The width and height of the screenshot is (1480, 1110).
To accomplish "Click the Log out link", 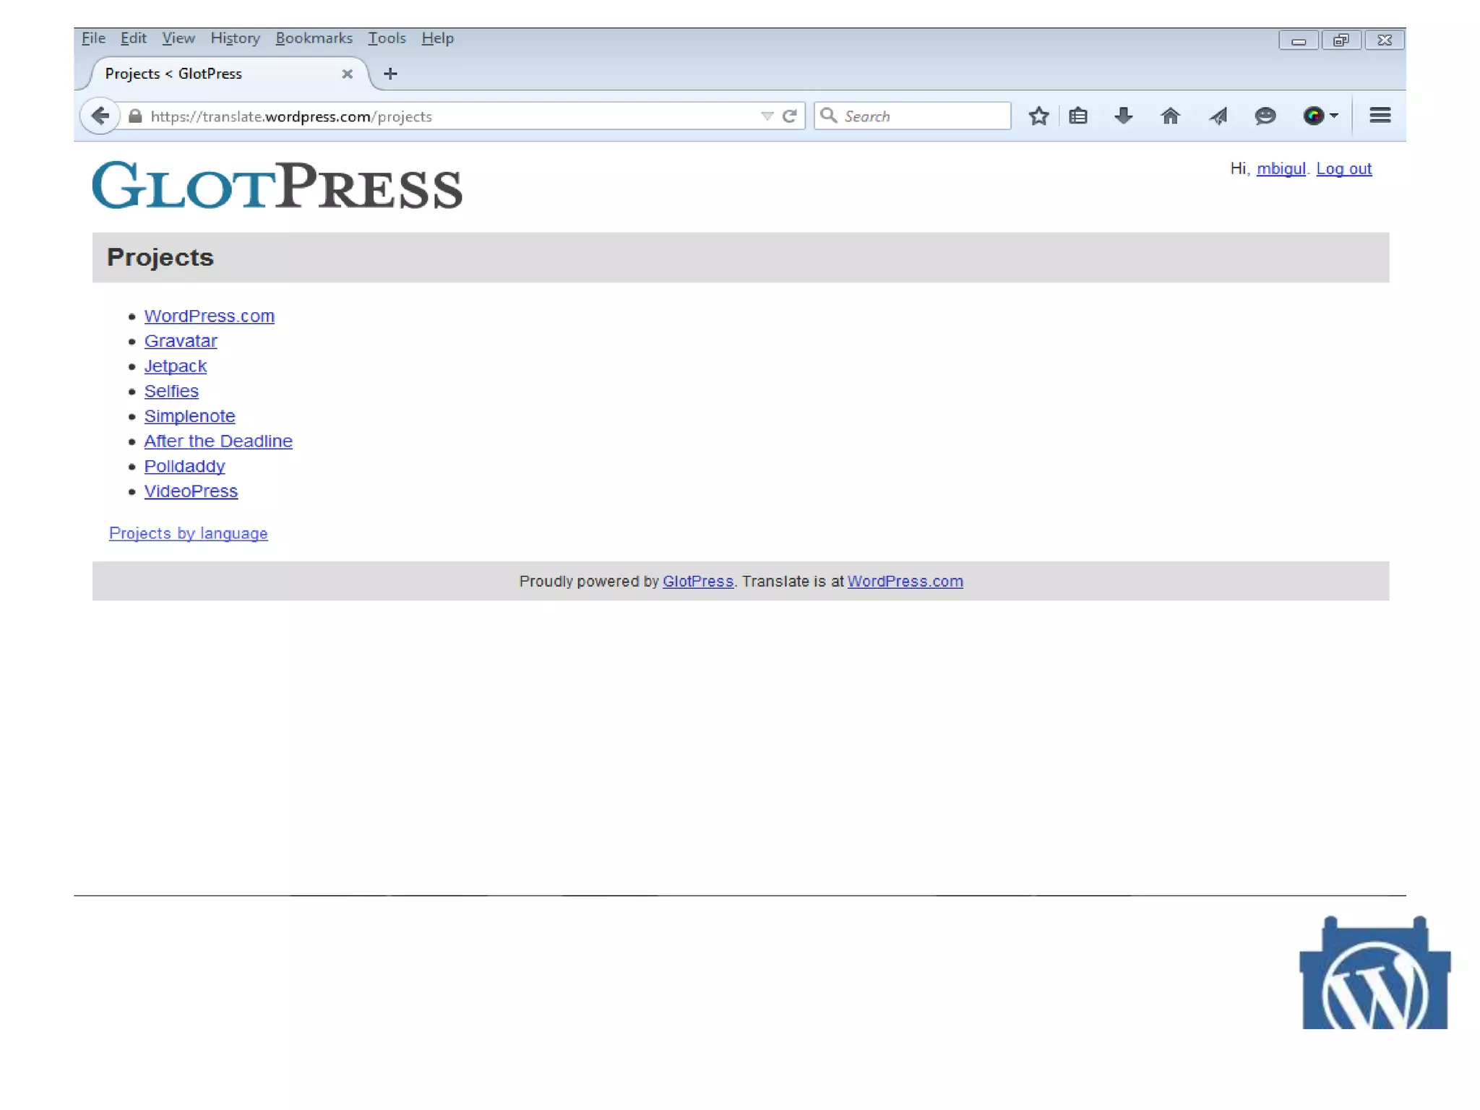I will tap(1343, 168).
